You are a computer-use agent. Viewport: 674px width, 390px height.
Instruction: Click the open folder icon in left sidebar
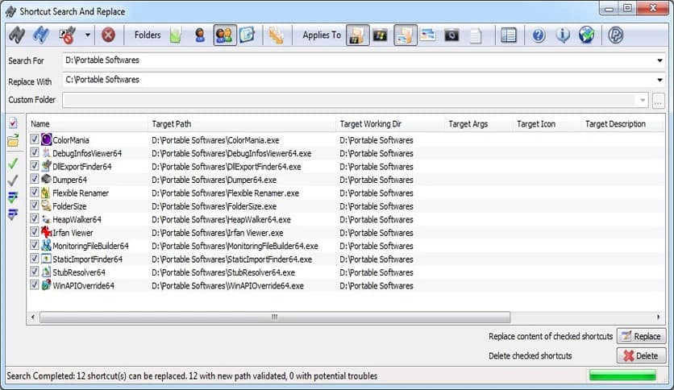(13, 141)
